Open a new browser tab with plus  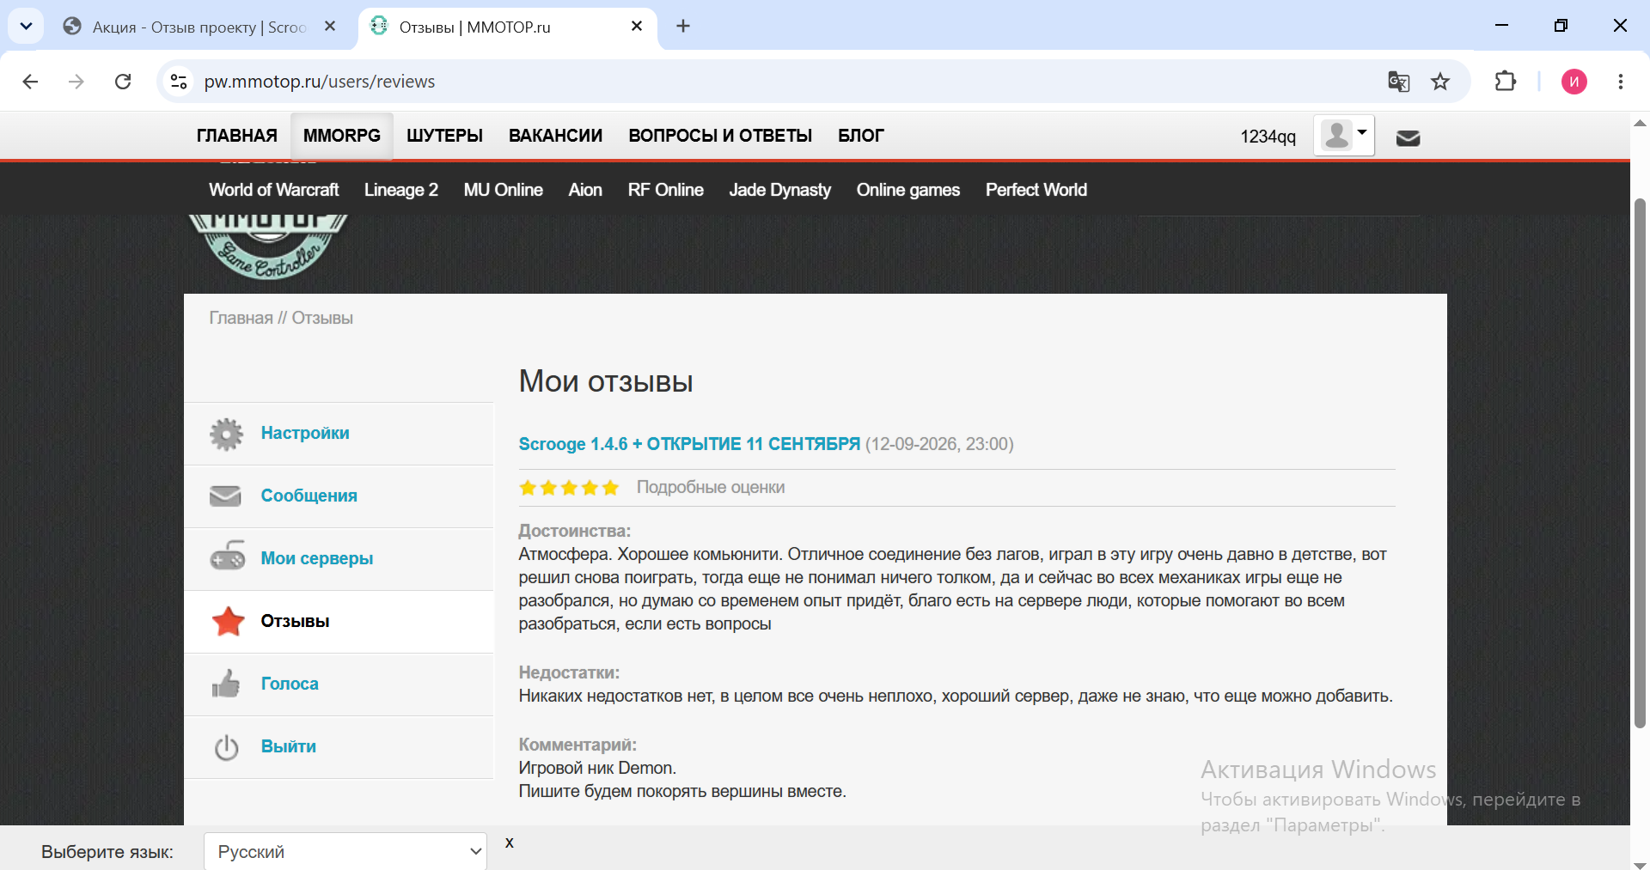(x=683, y=27)
